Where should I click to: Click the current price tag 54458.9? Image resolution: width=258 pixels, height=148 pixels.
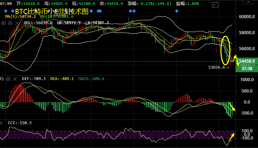[x=247, y=61]
